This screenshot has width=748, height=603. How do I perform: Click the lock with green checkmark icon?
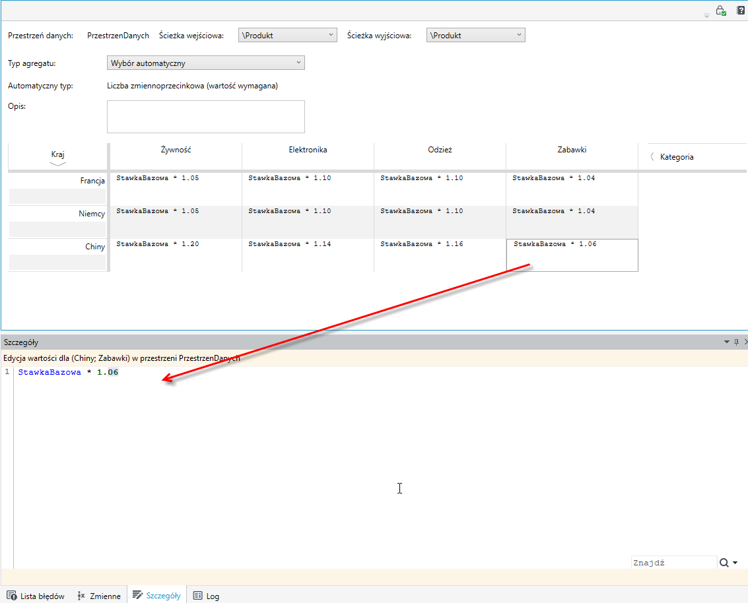tap(721, 11)
